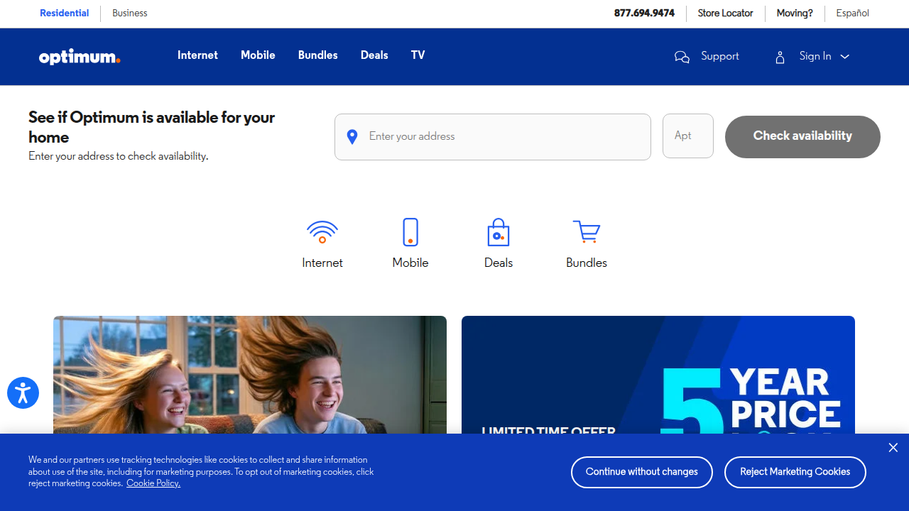909x511 pixels.
Task: Open the accessibility options icon
Action: (x=23, y=392)
